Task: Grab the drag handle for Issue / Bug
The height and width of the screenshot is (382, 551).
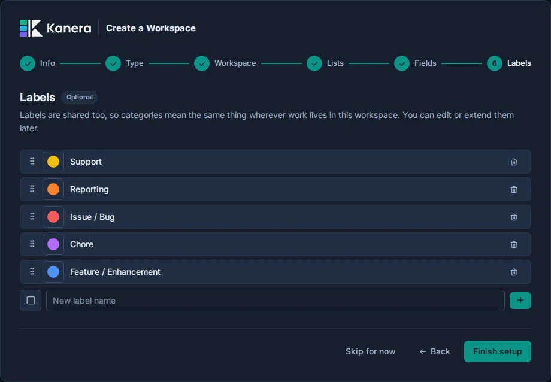Action: coord(32,217)
